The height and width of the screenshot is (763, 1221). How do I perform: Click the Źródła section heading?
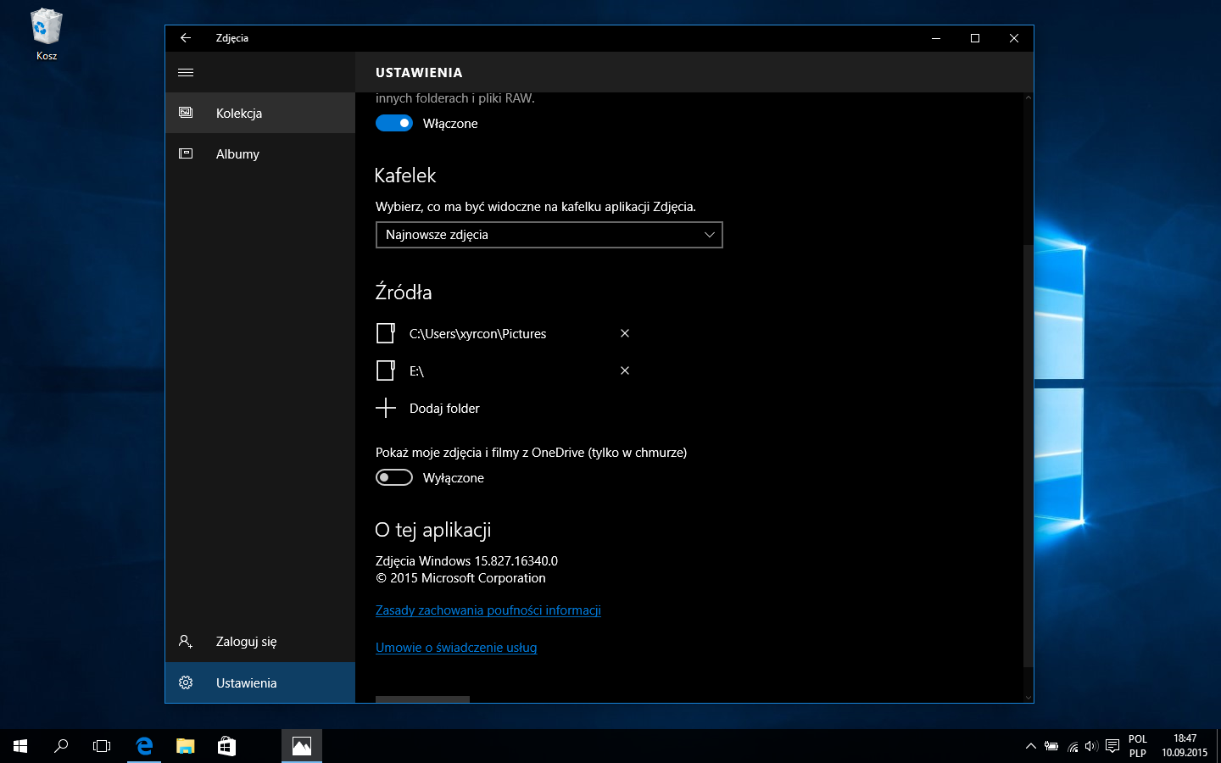coord(404,292)
